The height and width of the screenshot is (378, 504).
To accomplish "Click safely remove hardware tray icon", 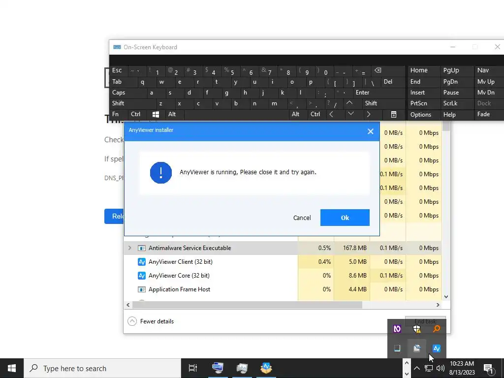I will (416, 348).
